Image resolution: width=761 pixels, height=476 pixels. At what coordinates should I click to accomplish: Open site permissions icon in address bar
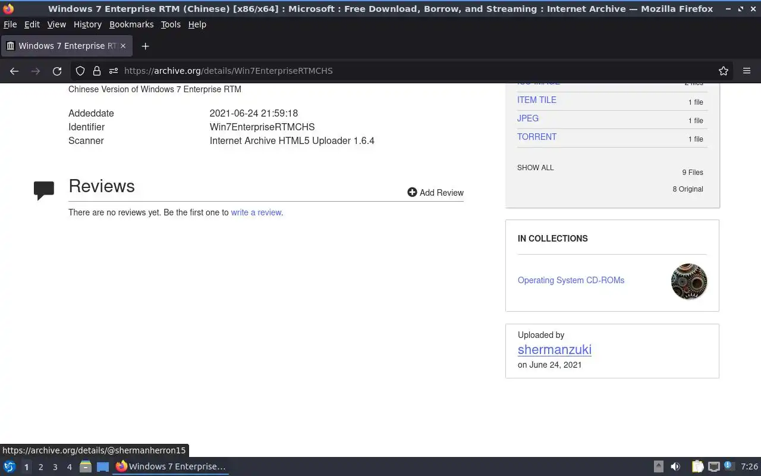tap(113, 71)
